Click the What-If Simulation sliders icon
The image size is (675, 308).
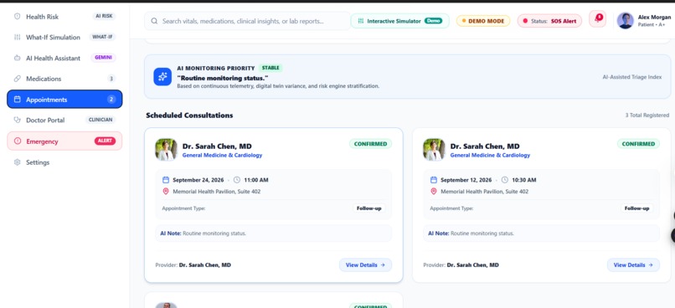pyautogui.click(x=18, y=37)
